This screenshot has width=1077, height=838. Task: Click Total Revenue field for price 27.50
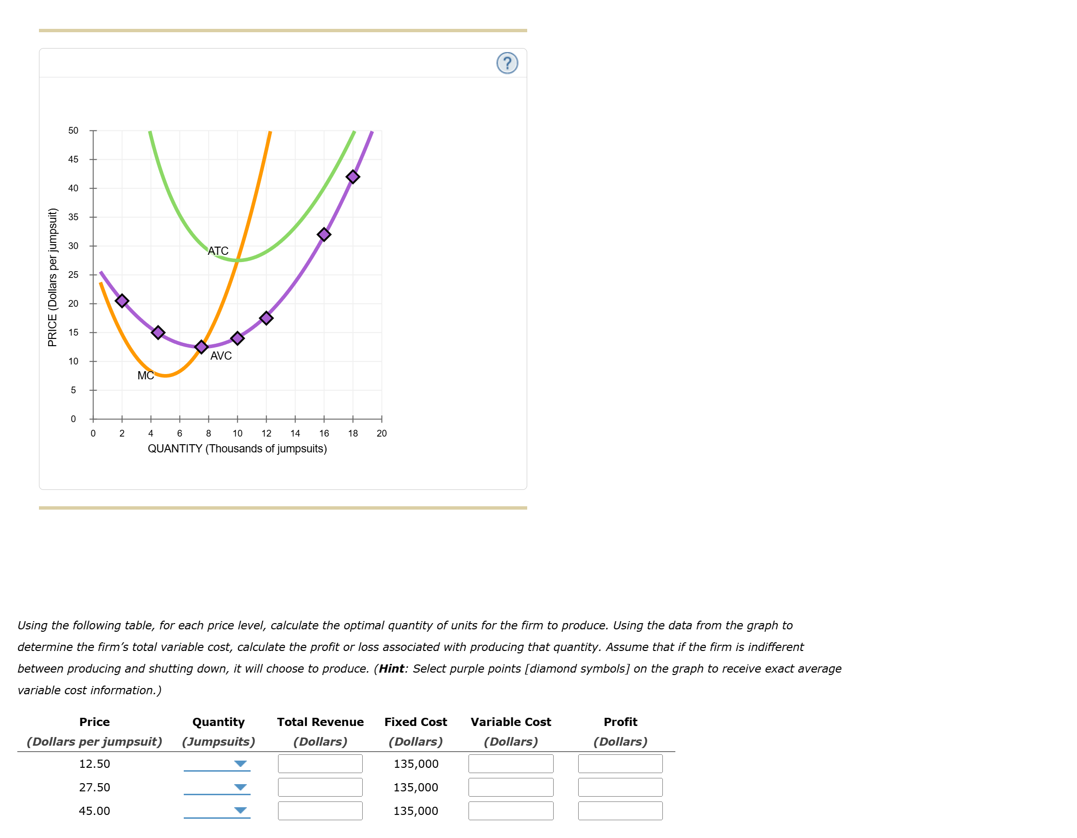320,787
